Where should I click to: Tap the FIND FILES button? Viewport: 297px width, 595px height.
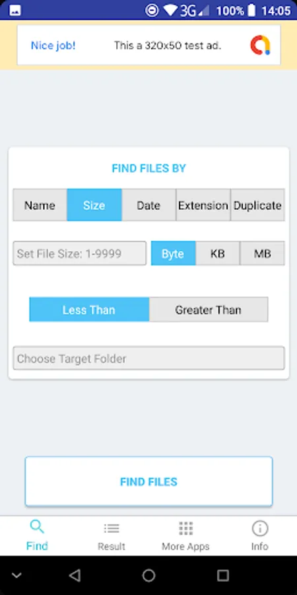click(148, 481)
